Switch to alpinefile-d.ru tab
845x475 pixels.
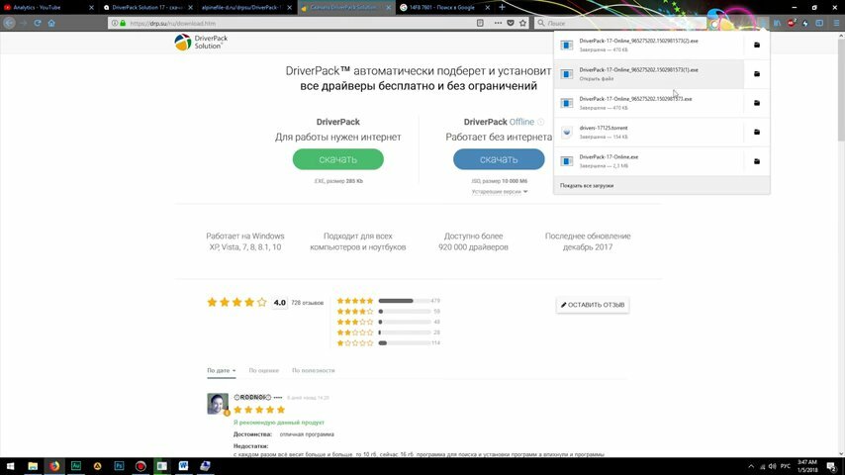coord(242,8)
